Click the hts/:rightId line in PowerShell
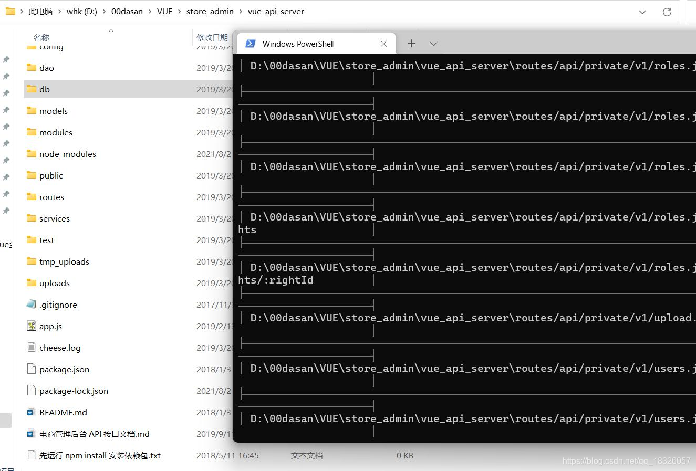Viewport: 696px width, 471px height. [275, 280]
